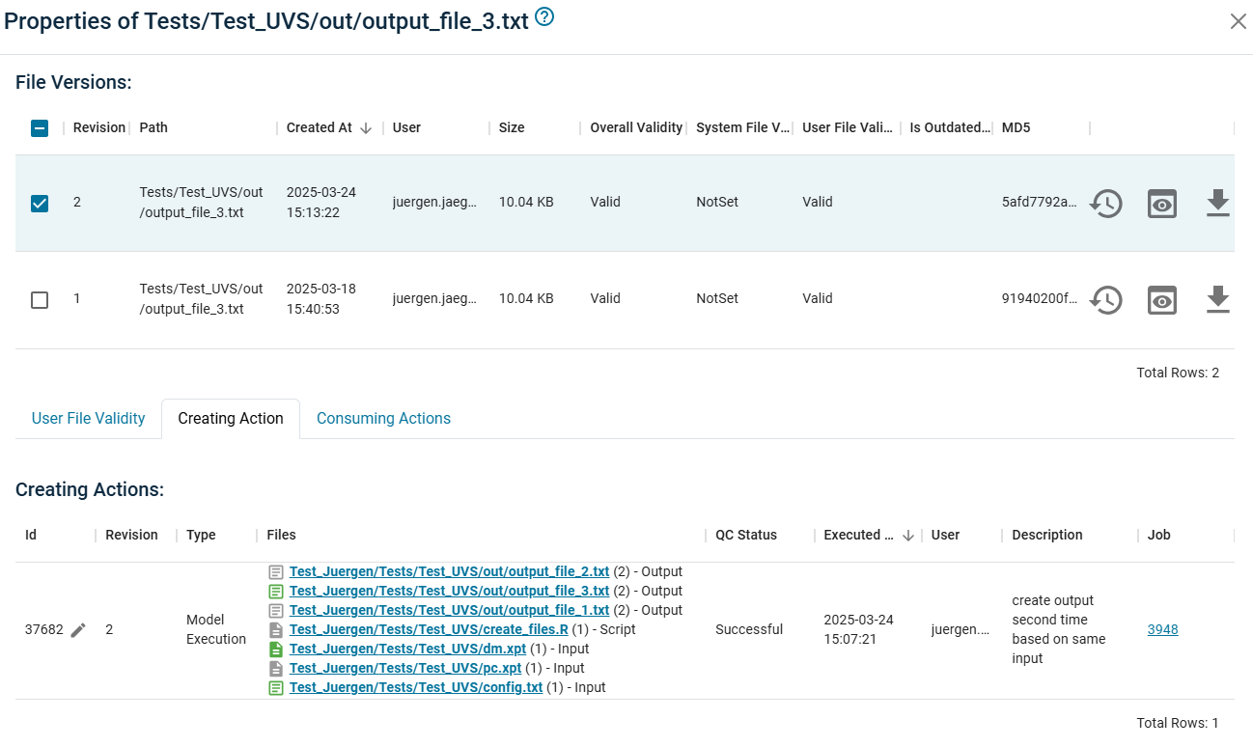The image size is (1253, 747).
Task: Open version history for revision 1
Action: click(1106, 300)
